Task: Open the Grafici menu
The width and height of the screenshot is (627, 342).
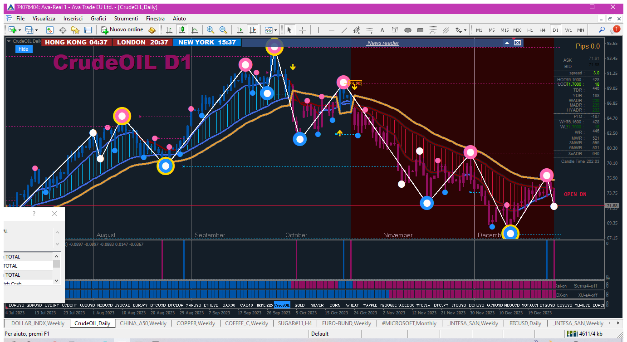Action: [x=98, y=19]
